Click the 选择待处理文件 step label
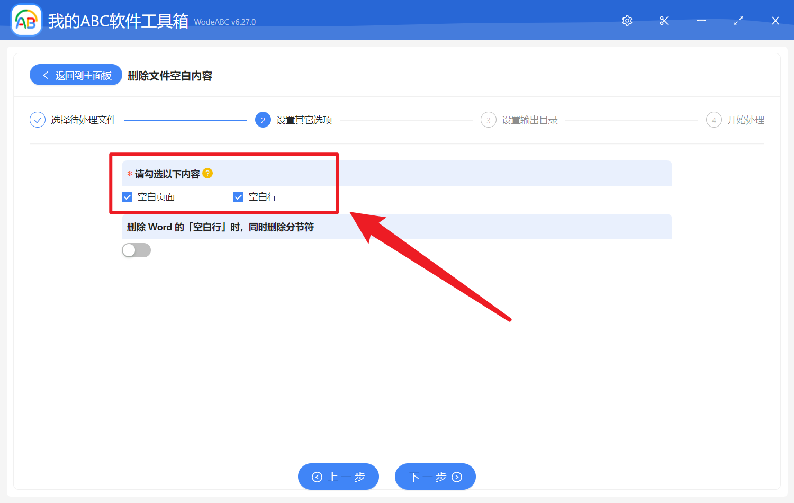 coord(83,120)
